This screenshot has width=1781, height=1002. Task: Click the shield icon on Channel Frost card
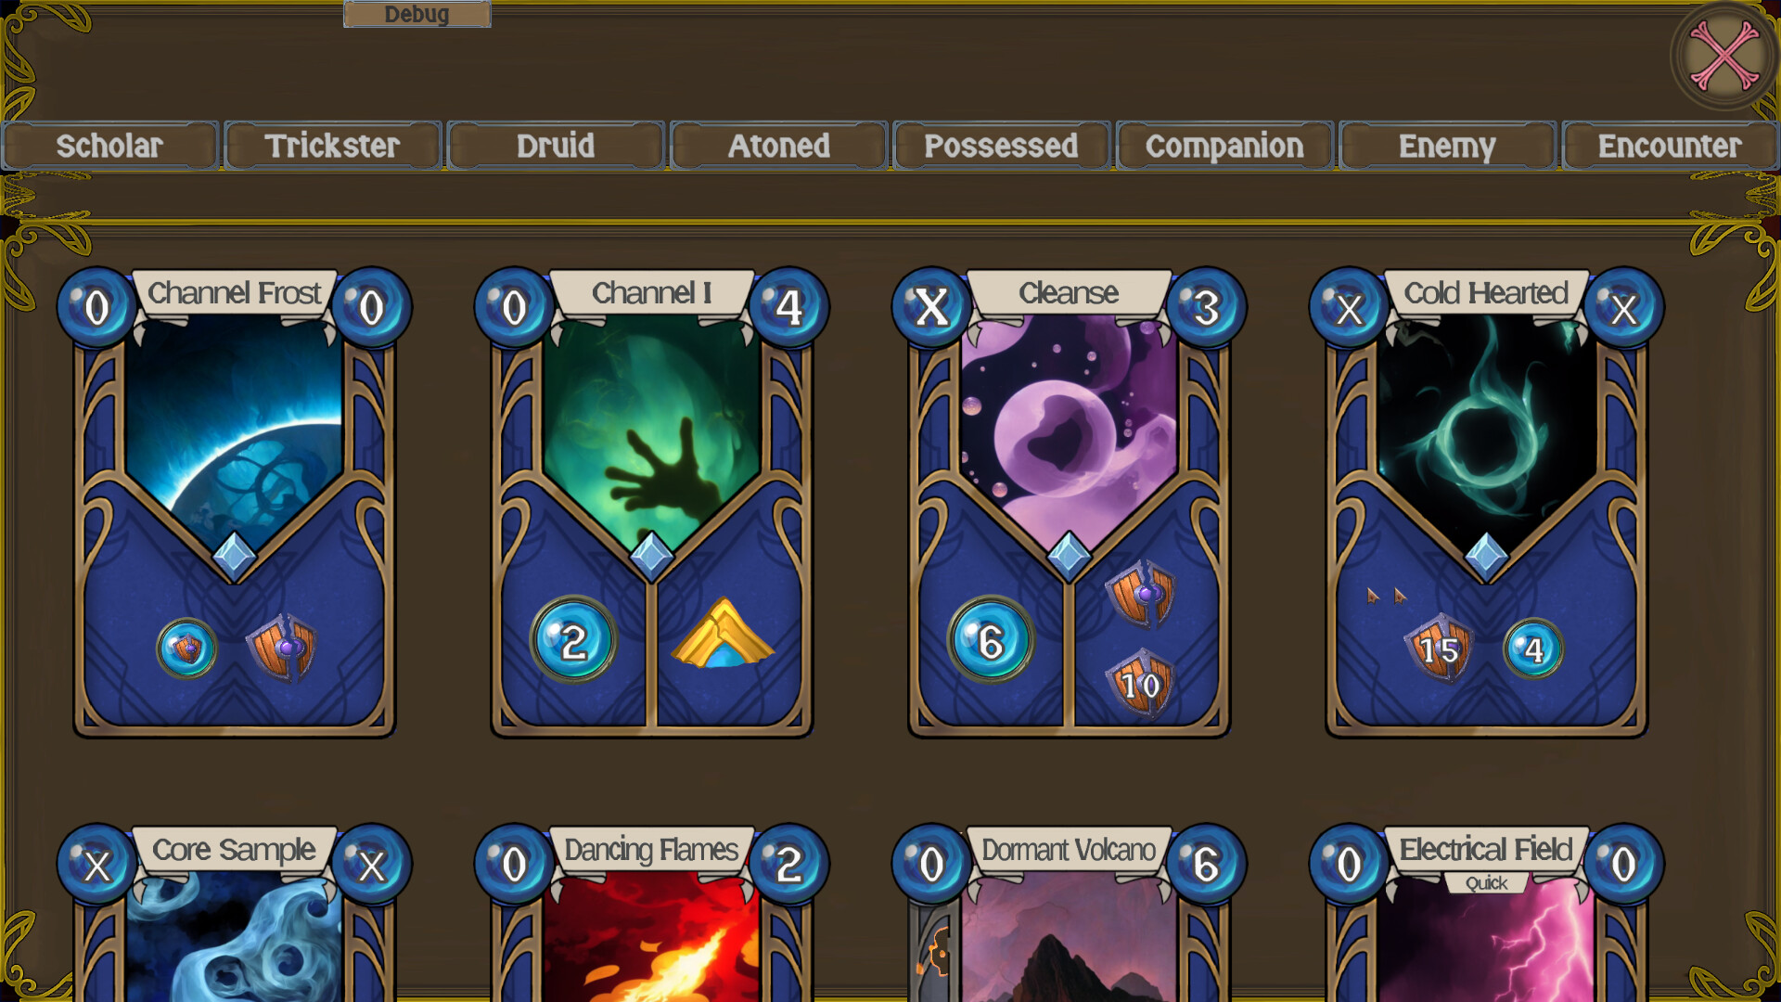tap(282, 647)
